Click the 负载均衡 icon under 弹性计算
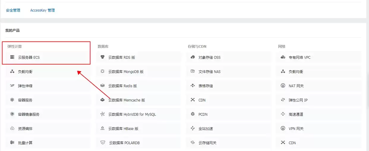369x151 pixels. pyautogui.click(x=12, y=71)
